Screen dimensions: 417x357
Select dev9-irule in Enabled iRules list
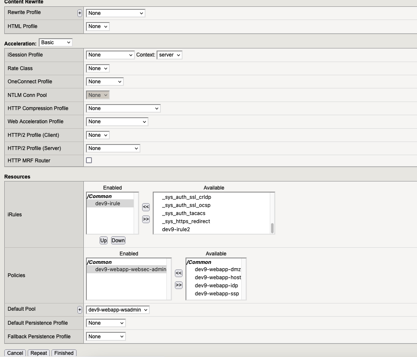(108, 204)
